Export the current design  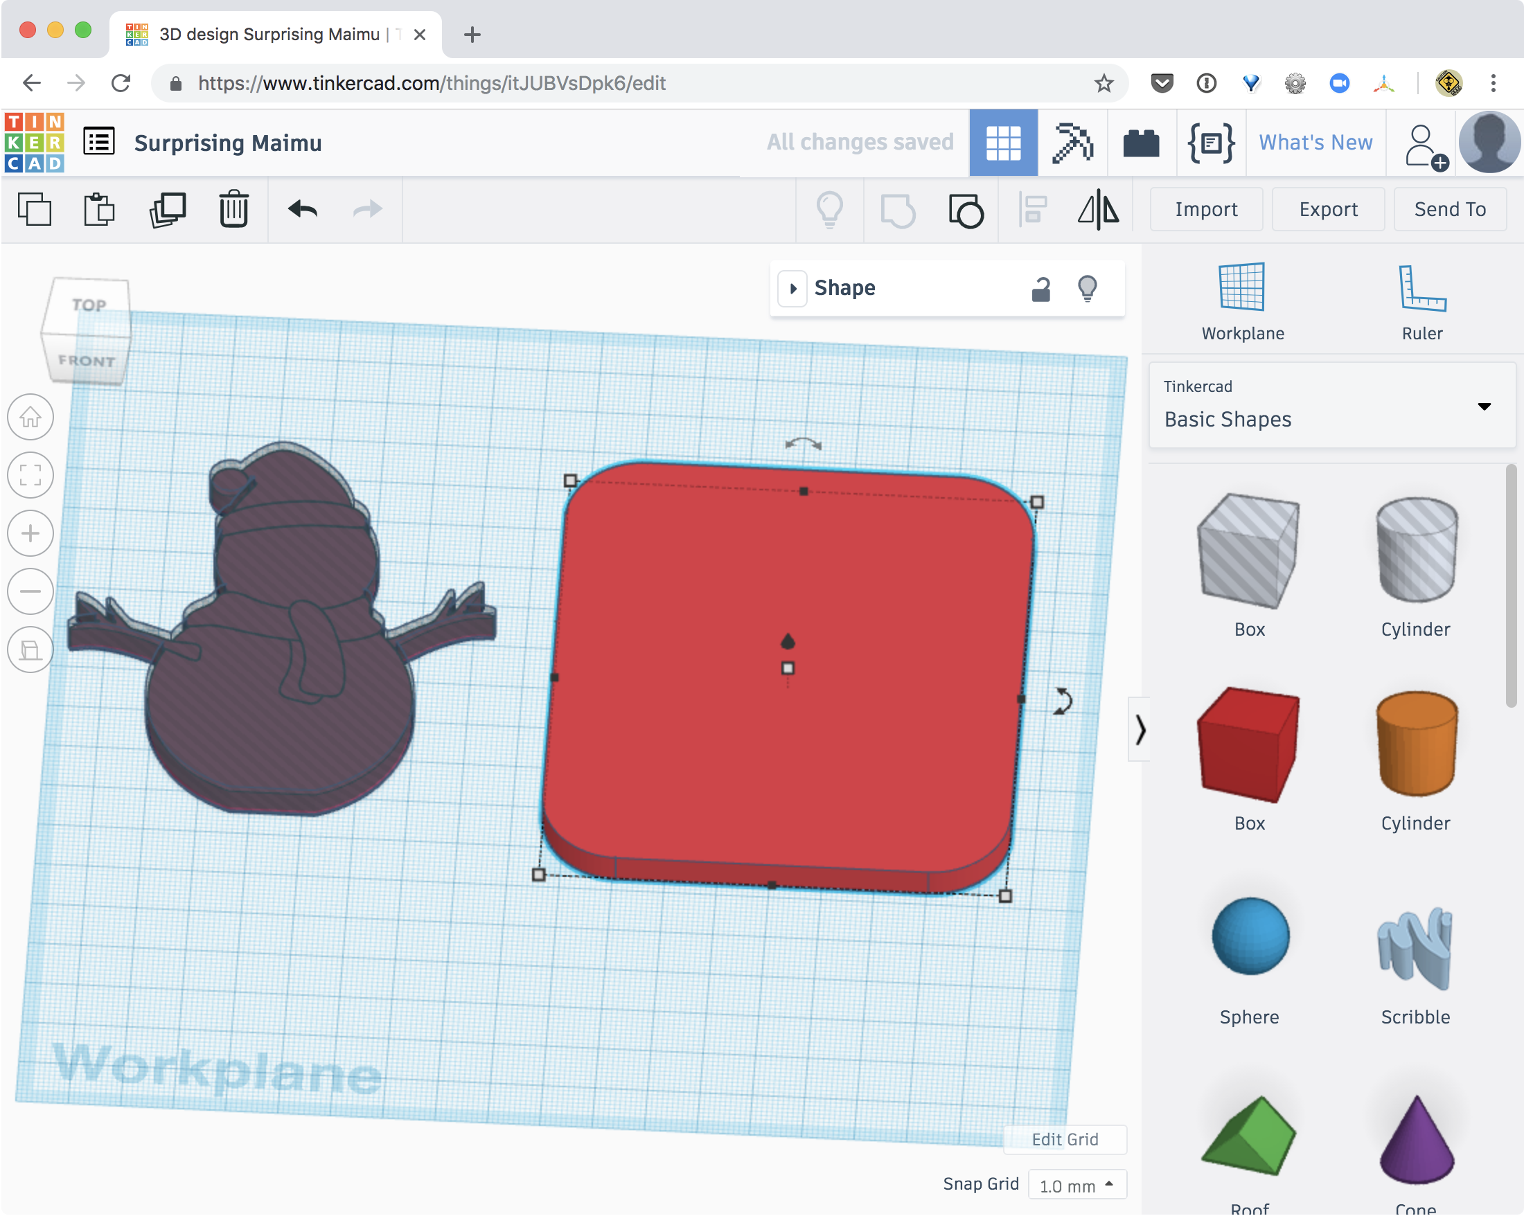1327,209
